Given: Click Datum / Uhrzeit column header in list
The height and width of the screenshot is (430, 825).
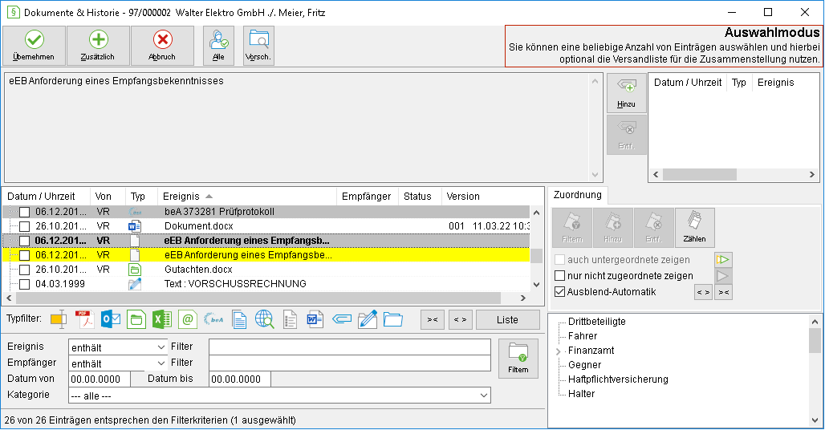Looking at the screenshot, I should click(x=47, y=196).
